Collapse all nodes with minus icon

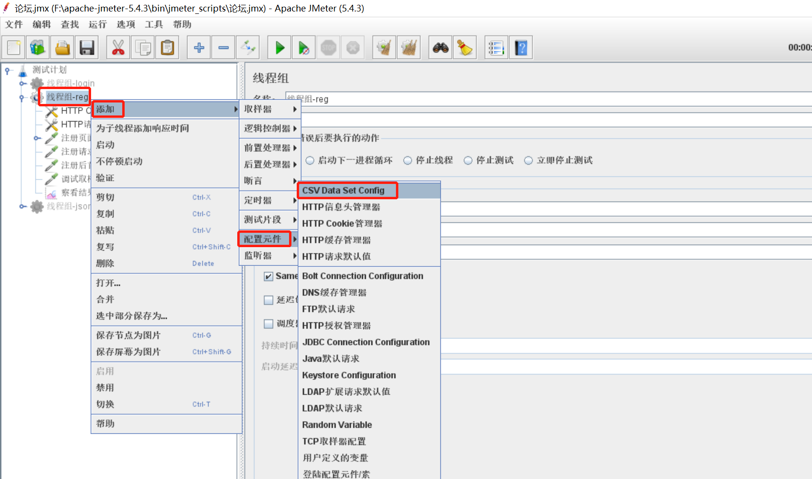click(223, 47)
